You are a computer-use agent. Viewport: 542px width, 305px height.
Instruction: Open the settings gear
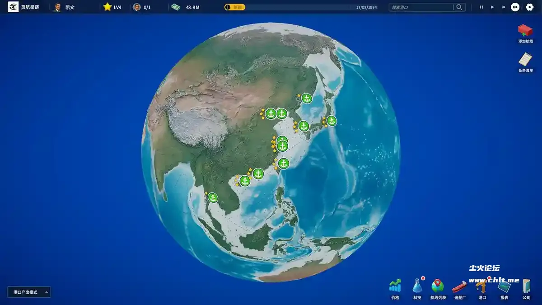[x=529, y=7]
